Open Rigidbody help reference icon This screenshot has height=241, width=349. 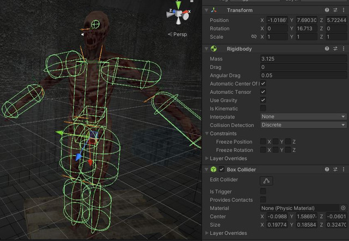(327, 49)
